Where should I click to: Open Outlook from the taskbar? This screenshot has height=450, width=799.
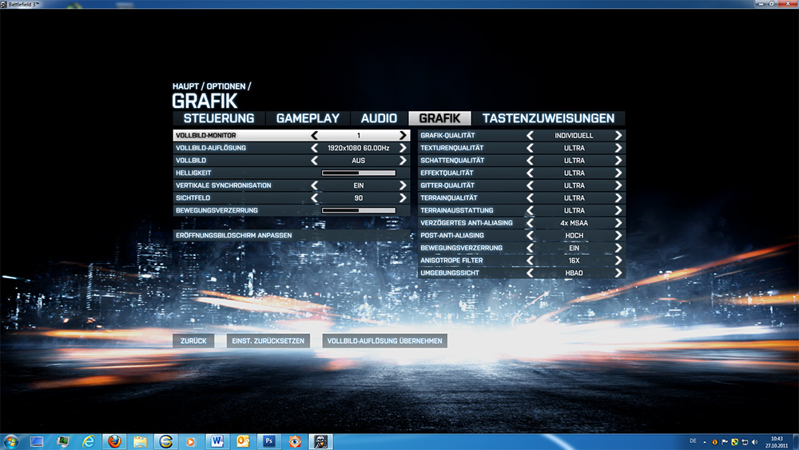point(243,441)
